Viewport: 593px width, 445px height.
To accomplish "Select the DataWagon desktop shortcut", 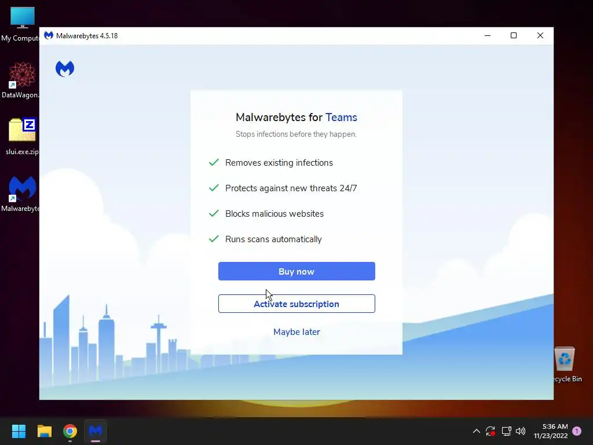I will 20,80.
